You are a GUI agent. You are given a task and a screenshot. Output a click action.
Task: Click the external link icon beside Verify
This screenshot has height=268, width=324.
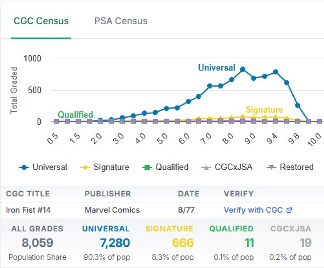click(289, 210)
